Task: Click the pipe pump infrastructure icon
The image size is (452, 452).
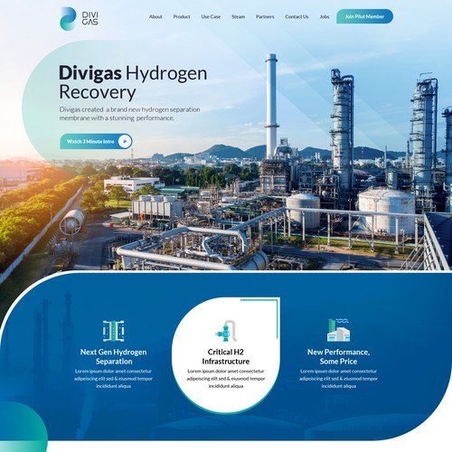Action: point(226,331)
